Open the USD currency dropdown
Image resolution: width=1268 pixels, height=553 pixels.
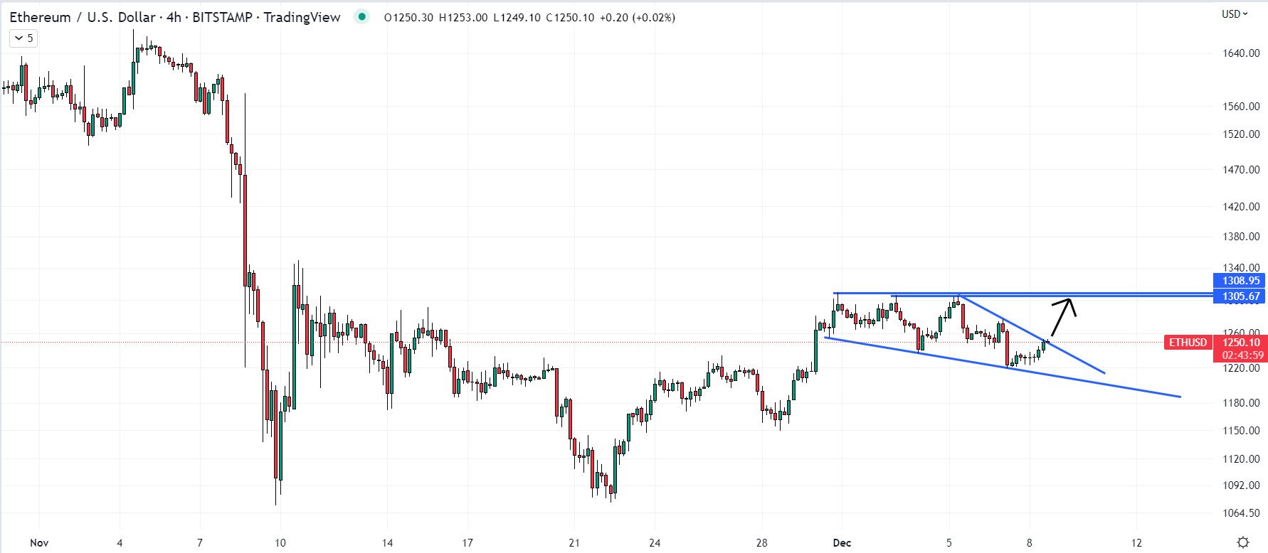click(1235, 14)
